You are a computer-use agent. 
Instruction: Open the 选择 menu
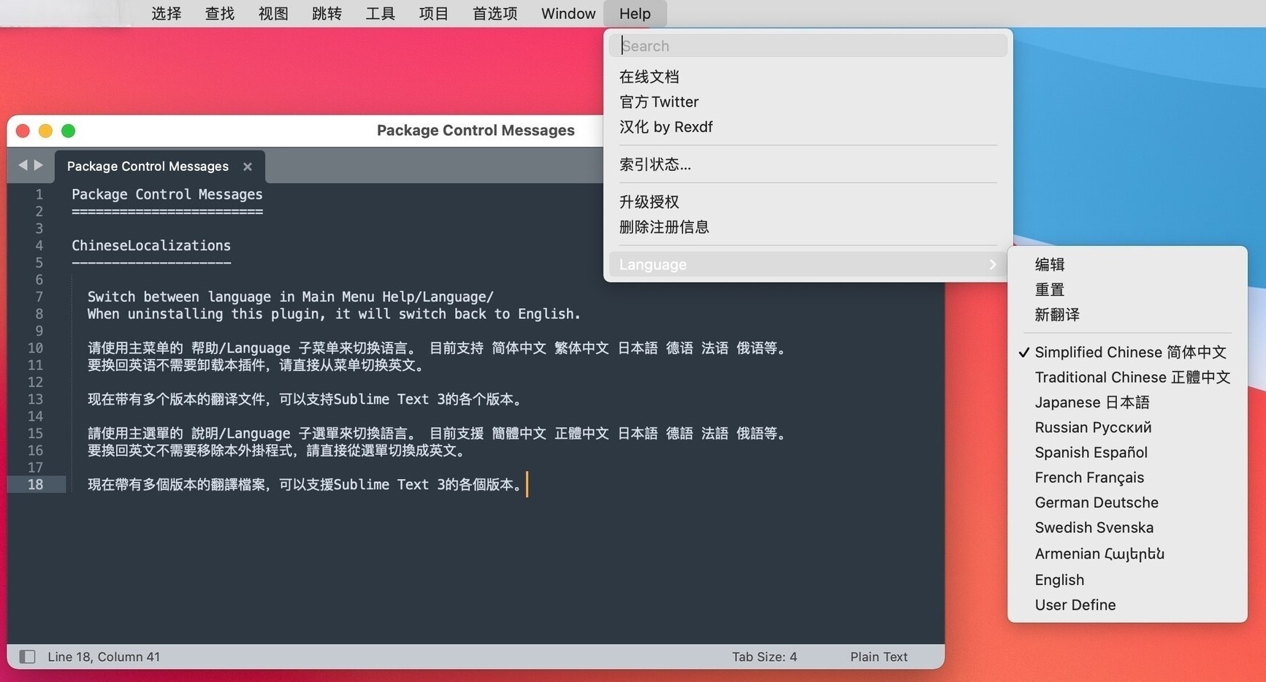[x=167, y=14]
